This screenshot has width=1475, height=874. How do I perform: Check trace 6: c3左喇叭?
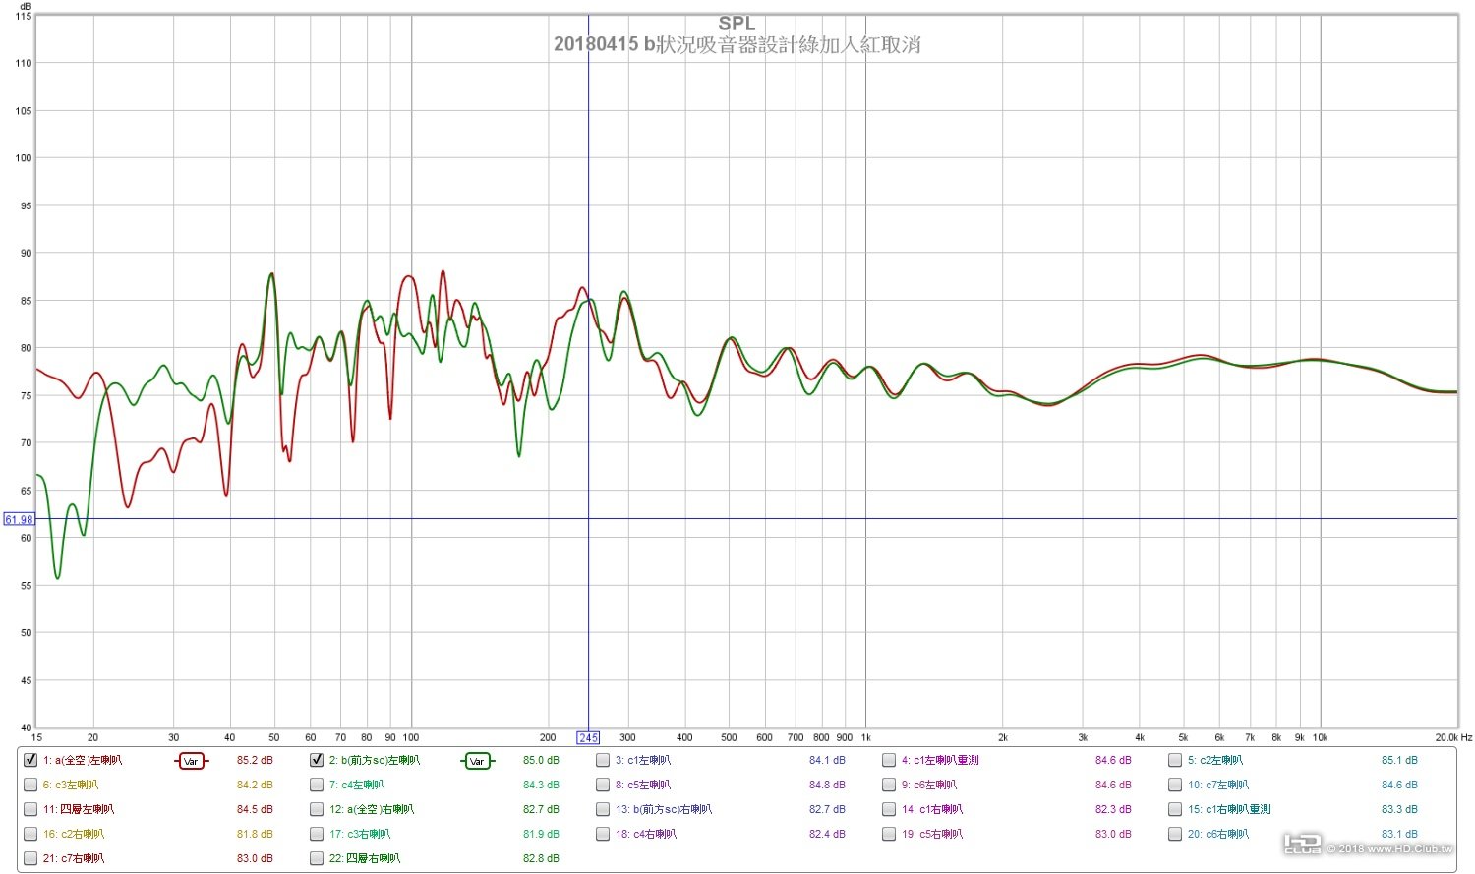coord(30,785)
